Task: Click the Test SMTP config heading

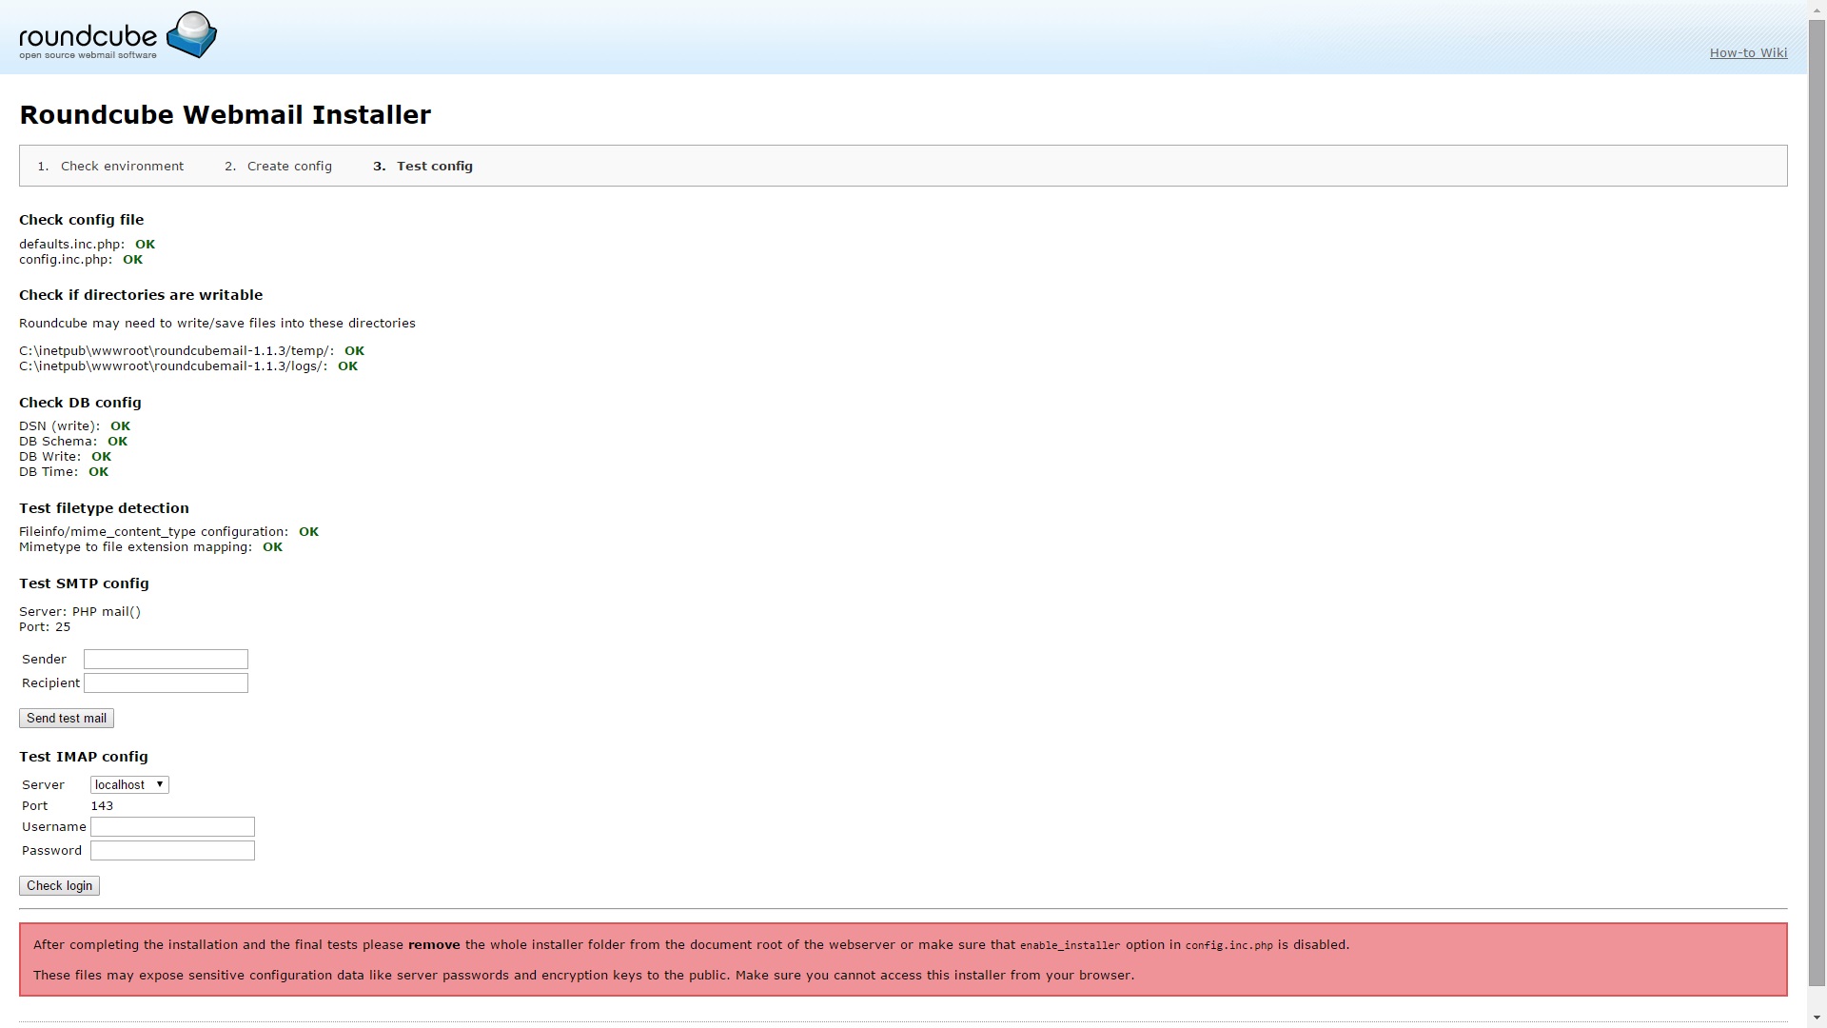Action: pyautogui.click(x=84, y=583)
